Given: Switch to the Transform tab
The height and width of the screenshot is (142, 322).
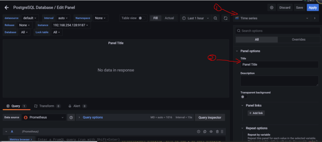Looking at the screenshot, I should 47,106.
